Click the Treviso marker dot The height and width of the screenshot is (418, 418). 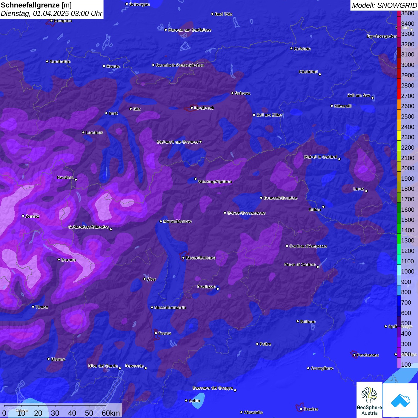(x=301, y=409)
